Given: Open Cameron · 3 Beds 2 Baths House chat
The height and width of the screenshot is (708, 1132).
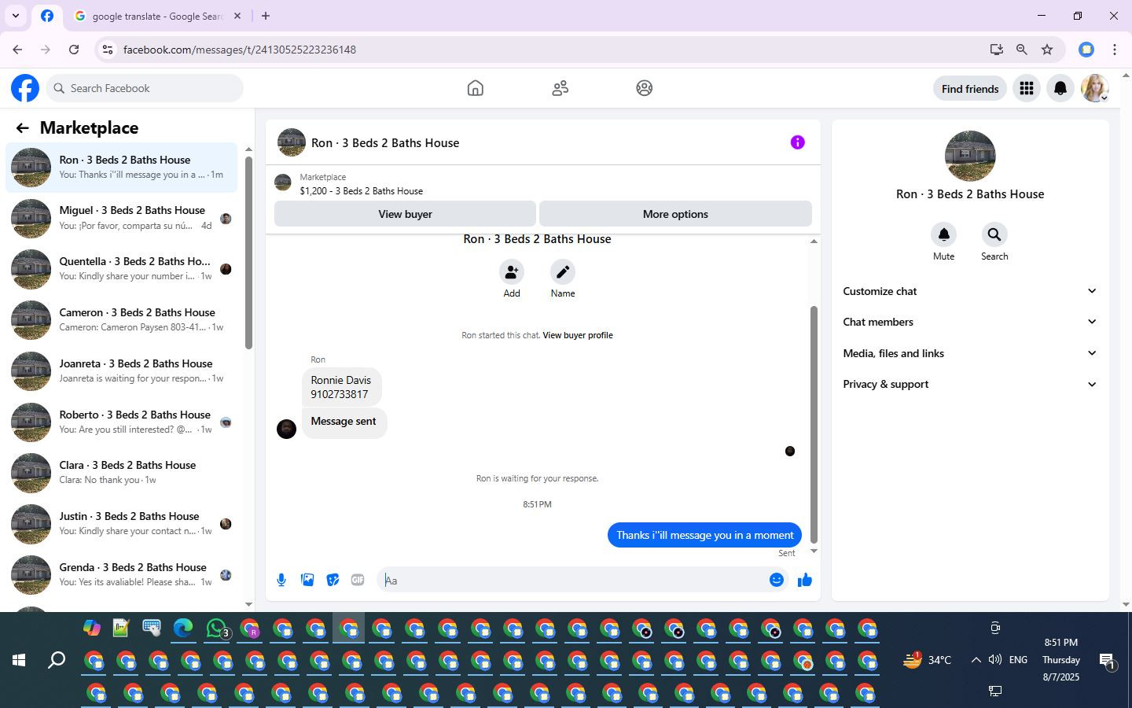Looking at the screenshot, I should [121, 320].
